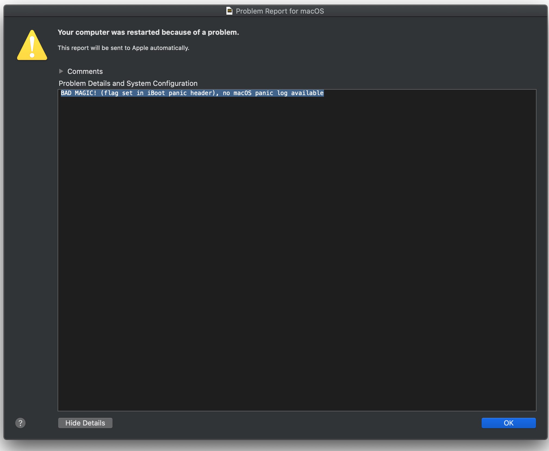Viewport: 549px width, 451px height.
Task: Click the word 'log' in the report line
Action: click(282, 93)
